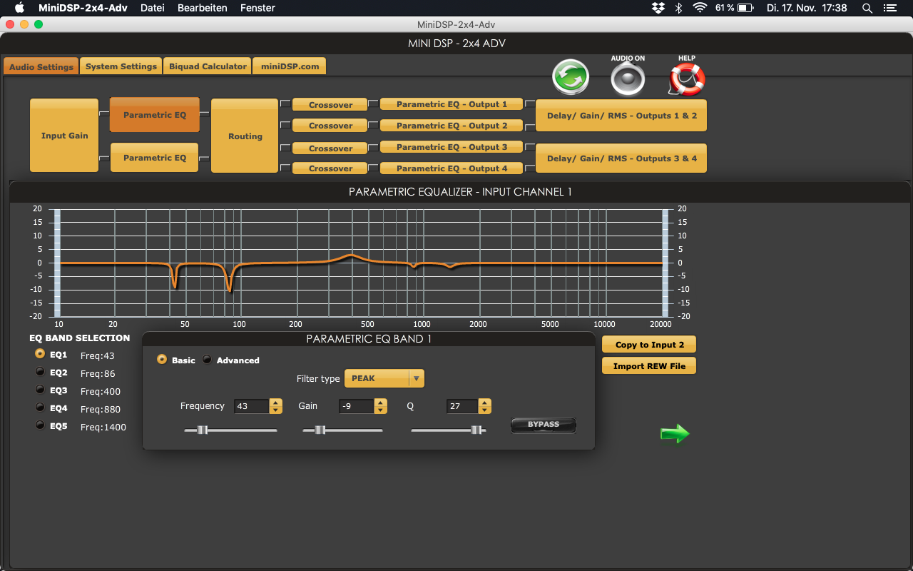The image size is (913, 571).
Task: Open Spotlight search magnifier icon
Action: click(x=867, y=8)
